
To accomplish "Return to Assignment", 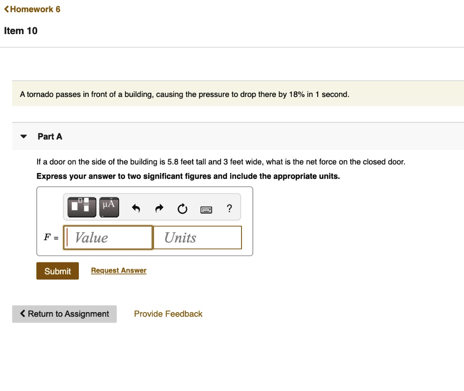I will pos(64,314).
